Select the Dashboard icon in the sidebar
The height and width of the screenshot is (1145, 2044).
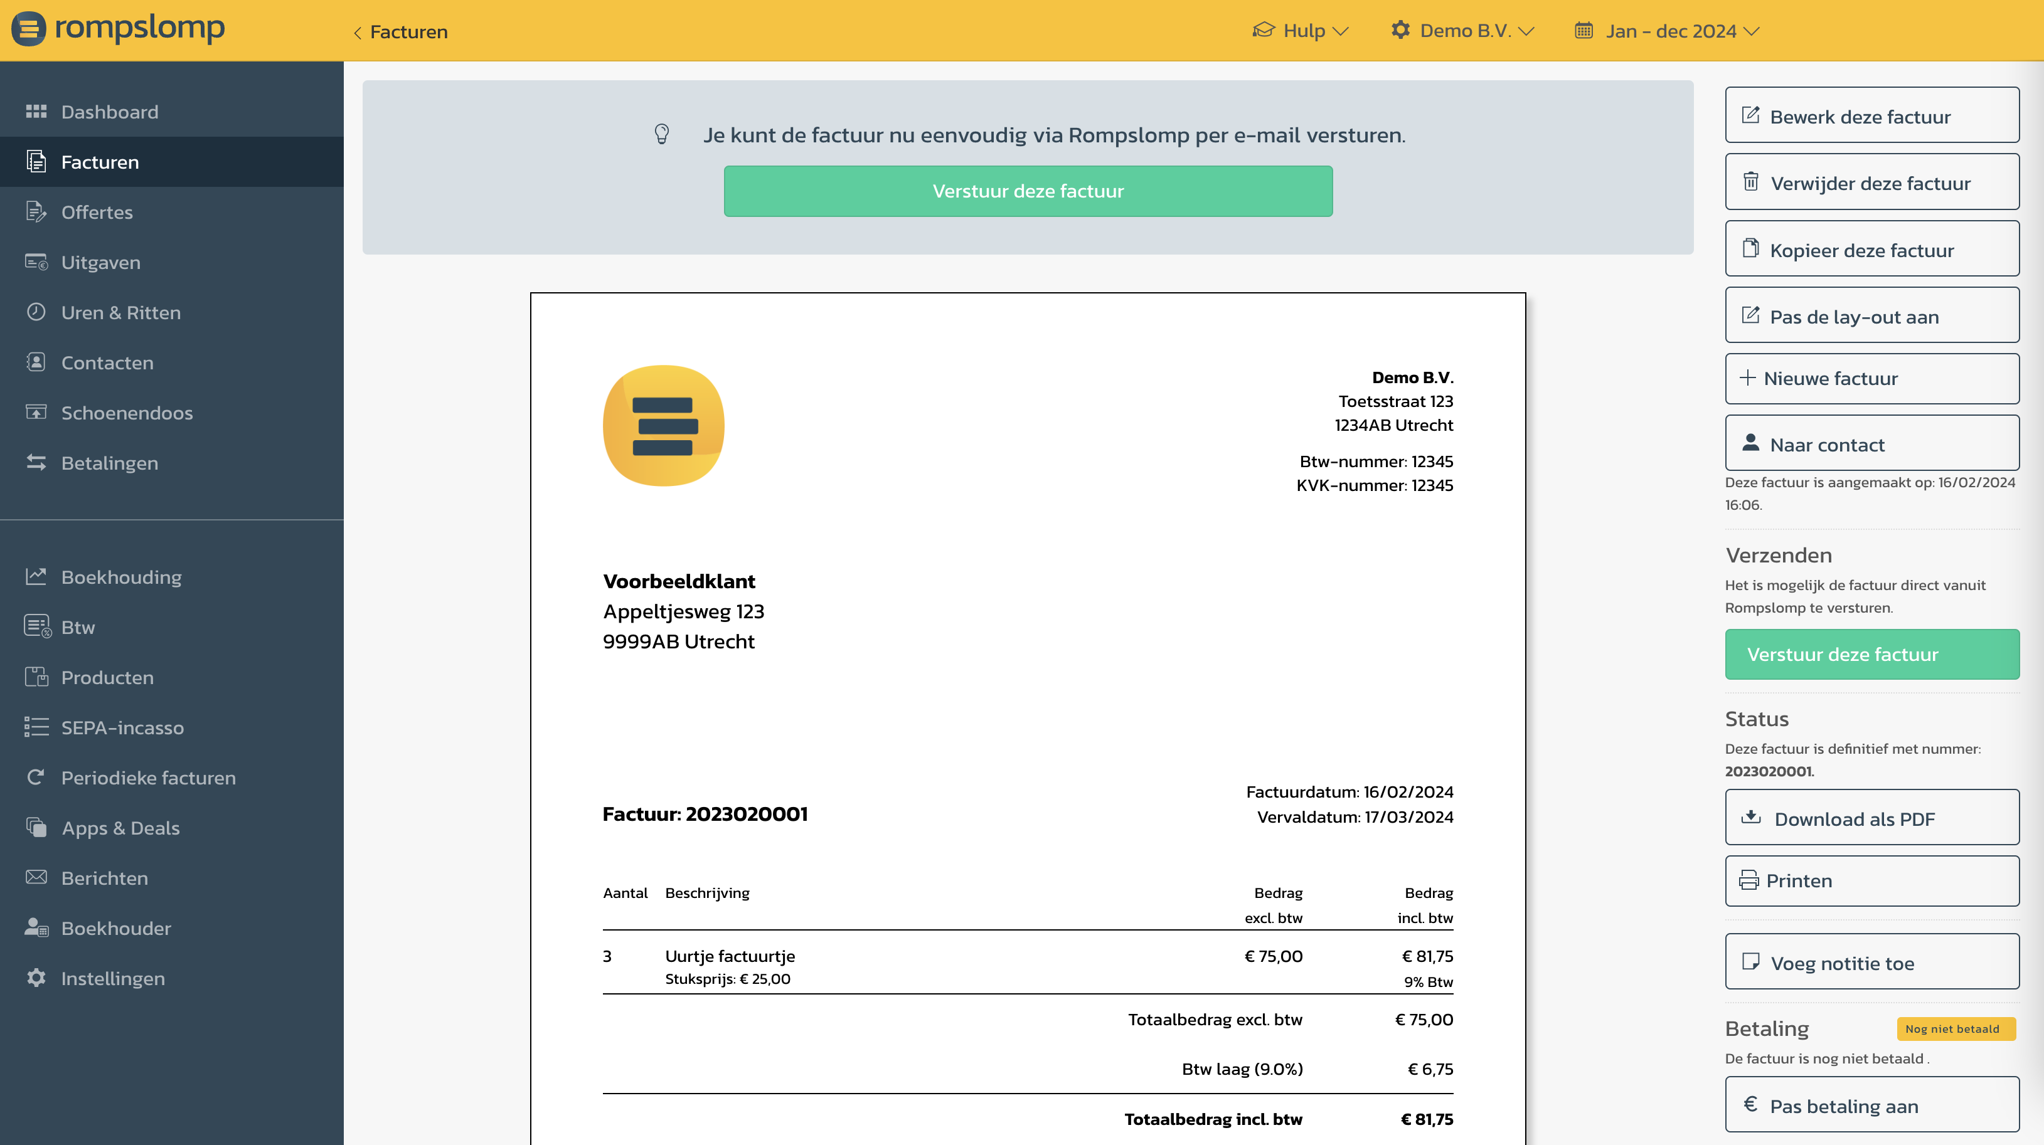[x=36, y=111]
